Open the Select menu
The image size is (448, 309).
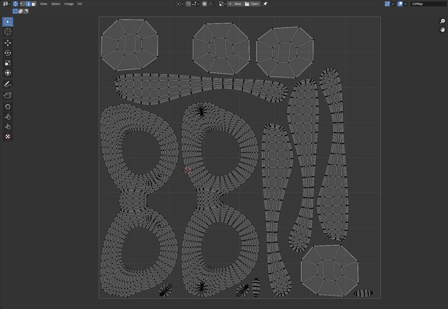(56, 4)
